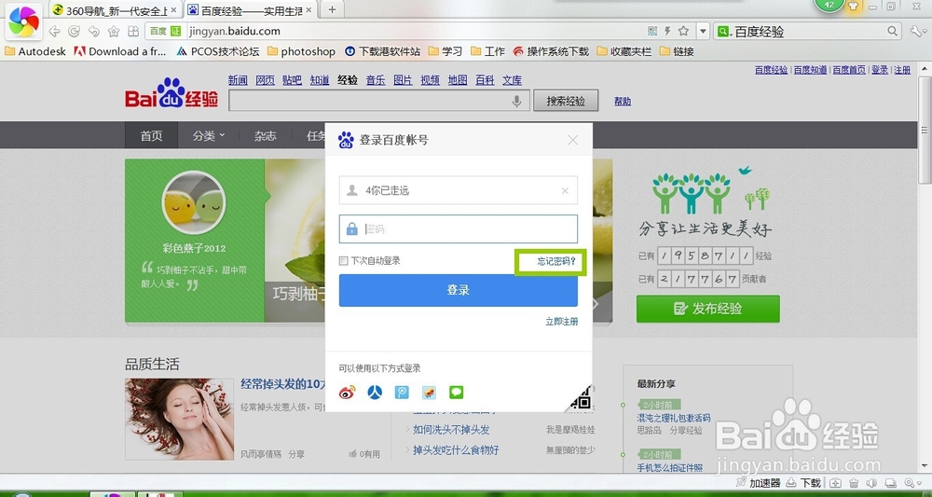This screenshot has height=497, width=932.
Task: Click the search magnifier in browser search box
Action: click(x=893, y=31)
